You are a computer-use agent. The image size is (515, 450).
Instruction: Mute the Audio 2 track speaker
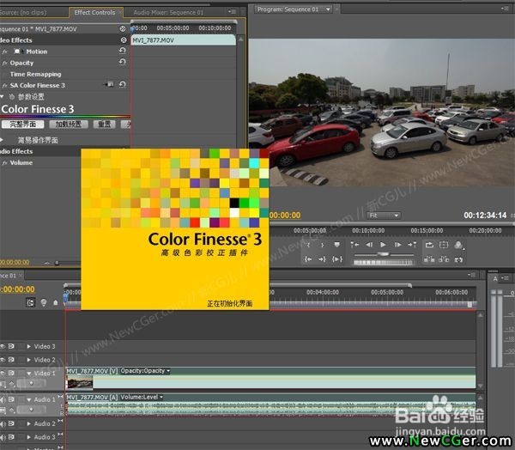3,423
